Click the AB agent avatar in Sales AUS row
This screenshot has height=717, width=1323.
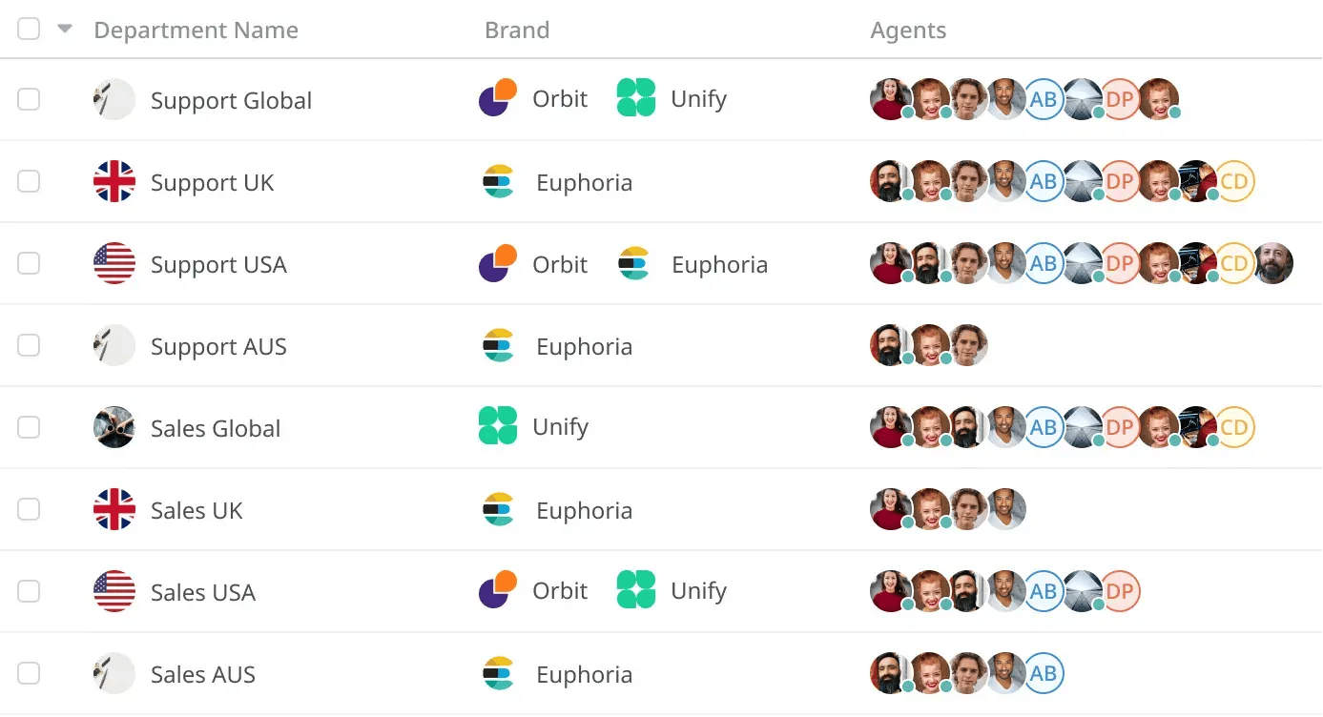point(1044,673)
